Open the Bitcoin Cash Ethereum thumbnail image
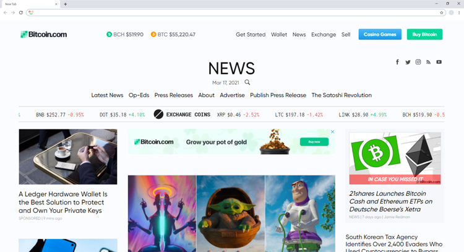The width and height of the screenshot is (464, 252). click(395, 158)
